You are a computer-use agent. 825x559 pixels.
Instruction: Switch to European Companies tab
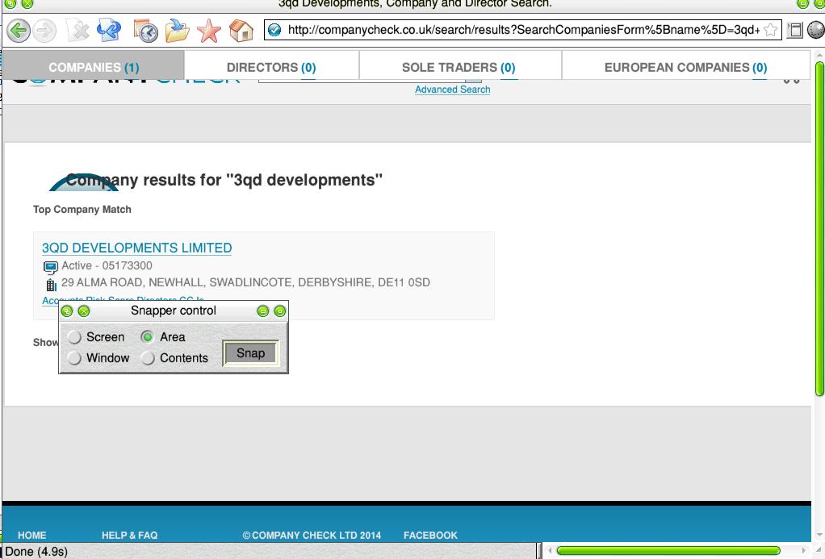pos(685,67)
